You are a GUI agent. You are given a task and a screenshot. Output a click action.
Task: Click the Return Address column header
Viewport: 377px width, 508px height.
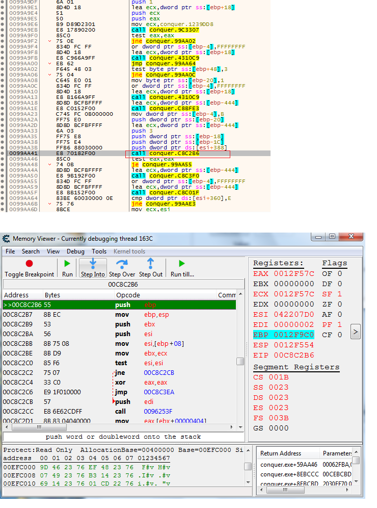coord(280,453)
